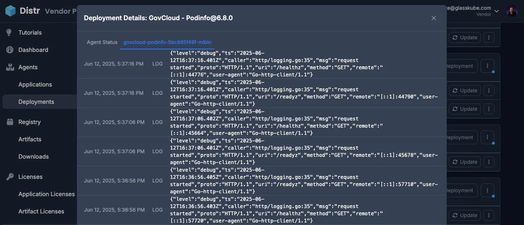Click the Agents icon in sidebar

coord(10,67)
